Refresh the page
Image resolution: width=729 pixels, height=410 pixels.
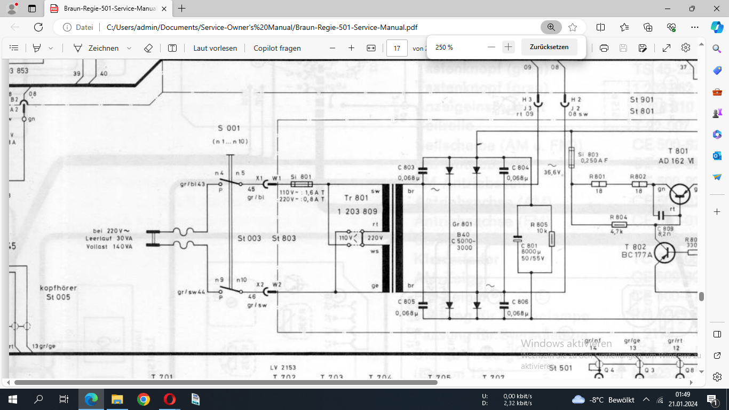[38, 27]
